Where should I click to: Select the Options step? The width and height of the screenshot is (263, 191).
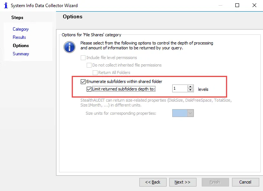coord(21,46)
